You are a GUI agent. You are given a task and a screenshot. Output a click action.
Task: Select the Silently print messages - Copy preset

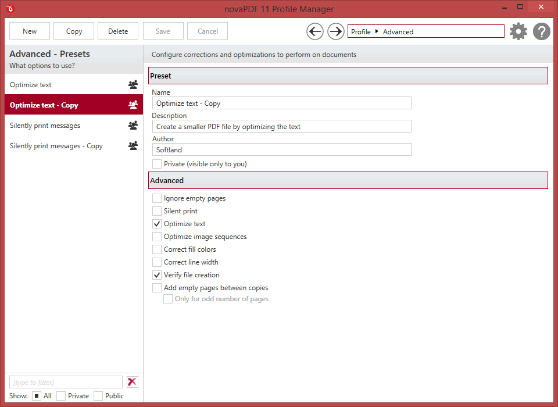(x=56, y=146)
